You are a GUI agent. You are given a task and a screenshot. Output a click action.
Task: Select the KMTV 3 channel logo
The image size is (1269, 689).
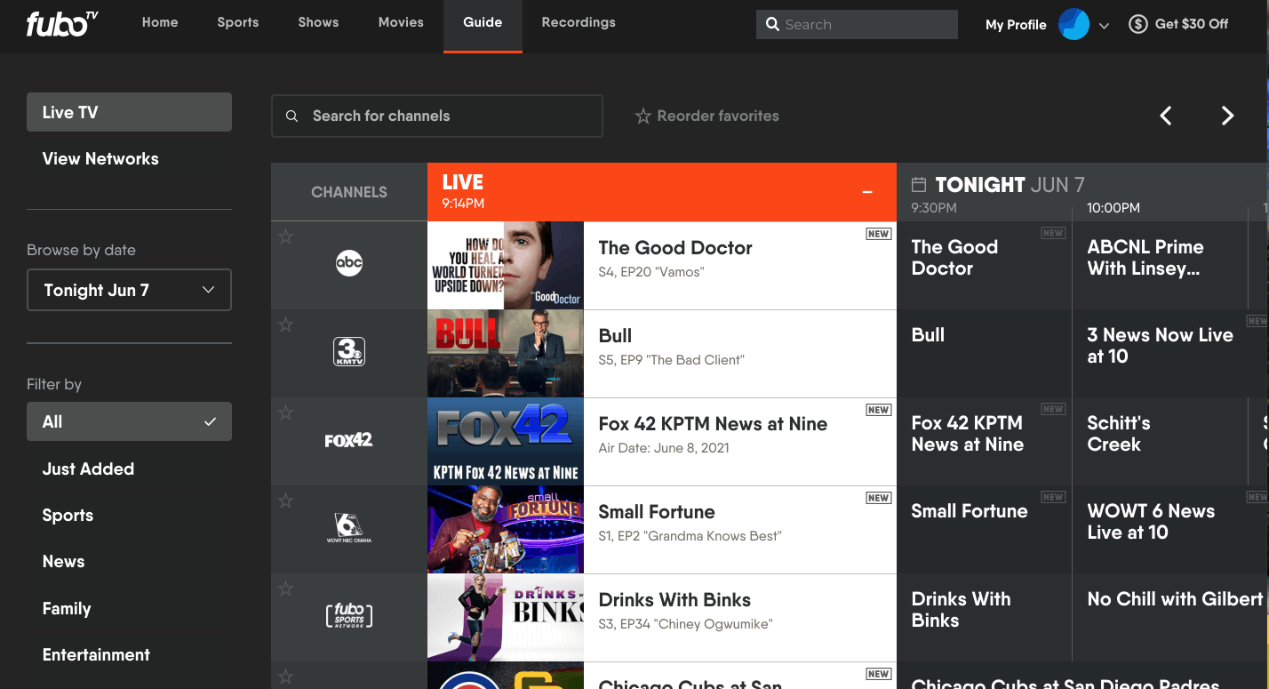coord(348,352)
